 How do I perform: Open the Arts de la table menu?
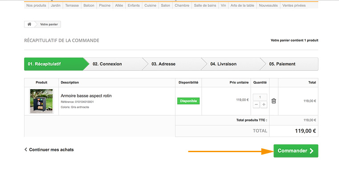point(242,5)
